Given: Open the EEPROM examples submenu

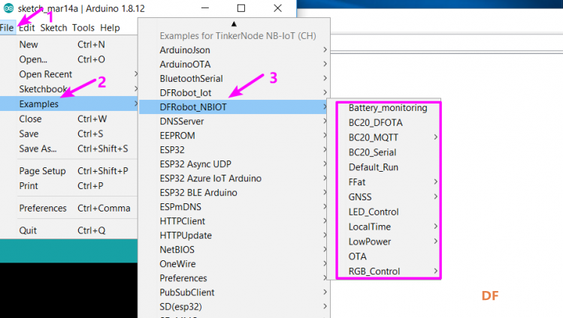Looking at the screenshot, I should (234, 136).
